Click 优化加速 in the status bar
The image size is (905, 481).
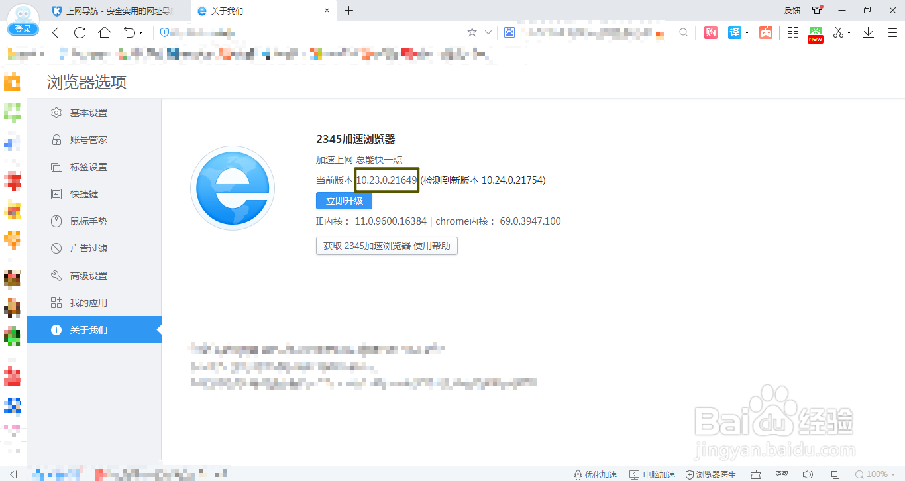tap(595, 474)
